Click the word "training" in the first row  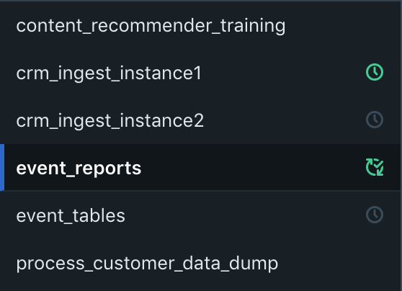point(253,26)
